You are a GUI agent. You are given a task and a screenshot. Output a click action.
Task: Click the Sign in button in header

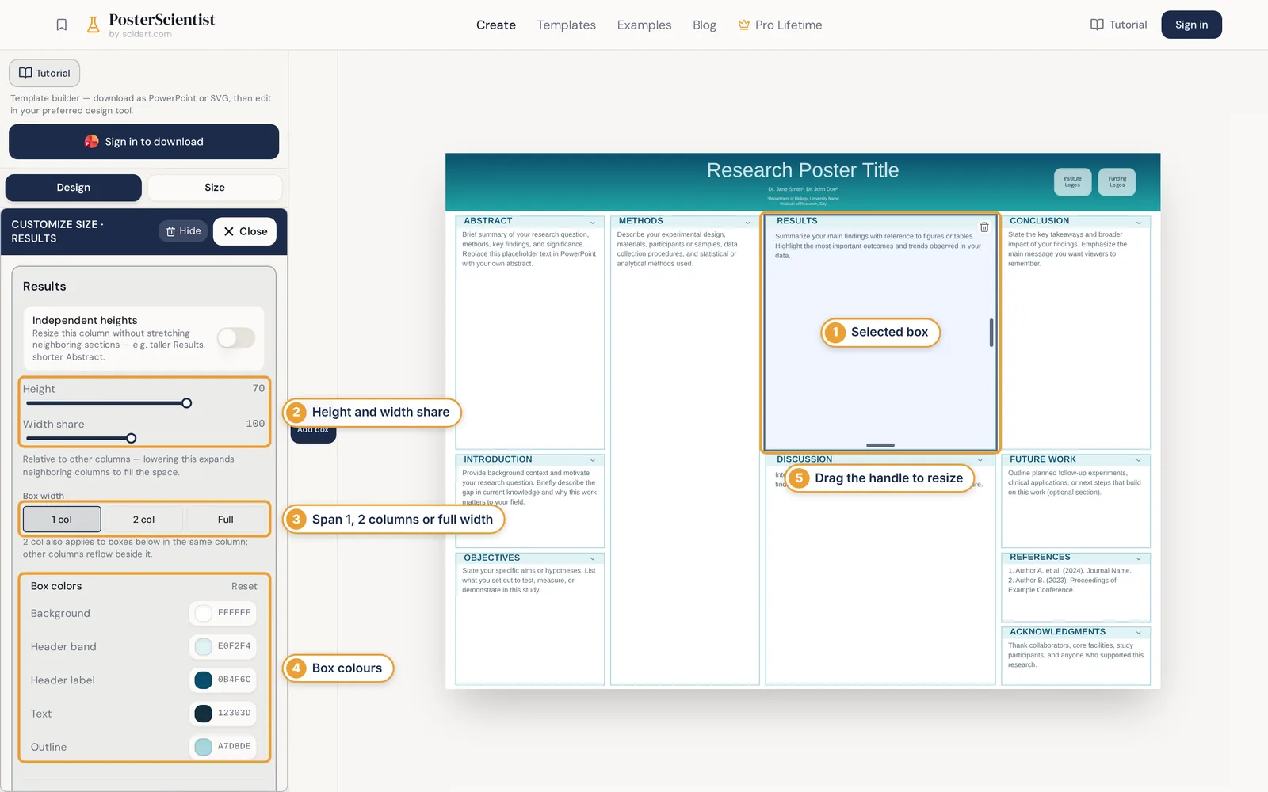tap(1191, 25)
